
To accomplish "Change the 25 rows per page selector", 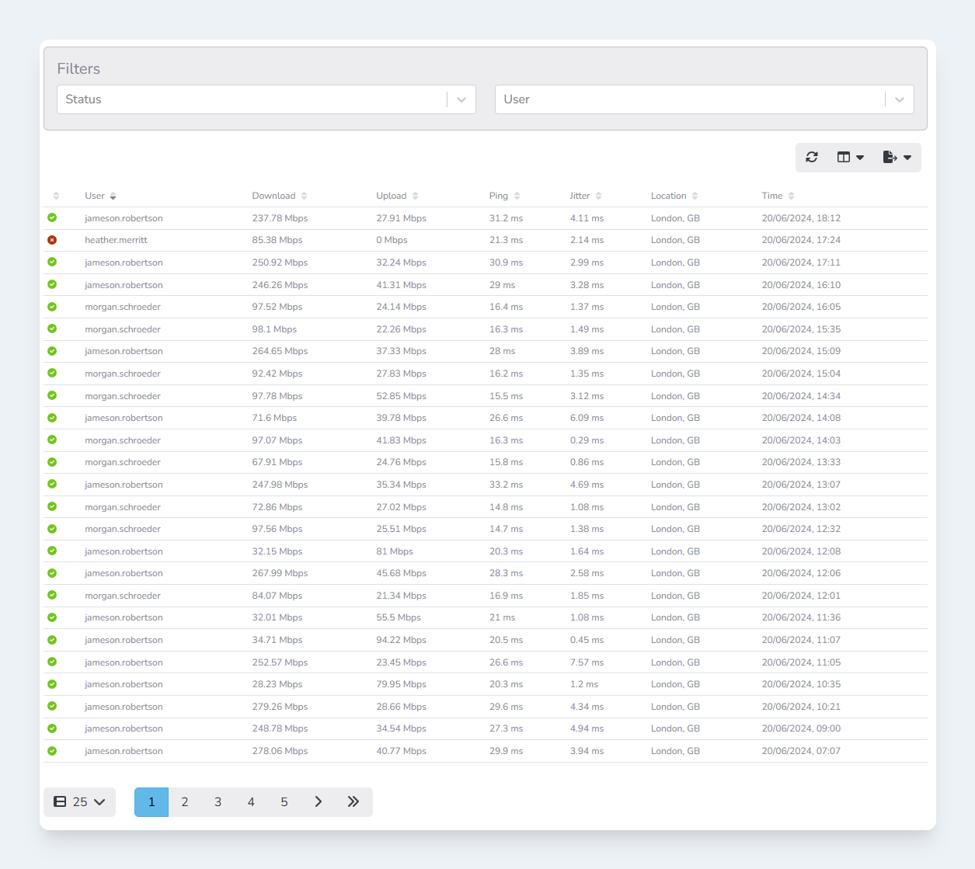I will (79, 802).
